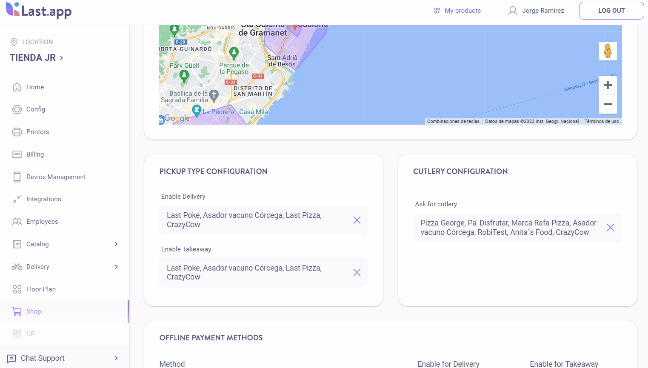Open Device Management from sidebar
The image size is (648, 368).
tap(17, 177)
